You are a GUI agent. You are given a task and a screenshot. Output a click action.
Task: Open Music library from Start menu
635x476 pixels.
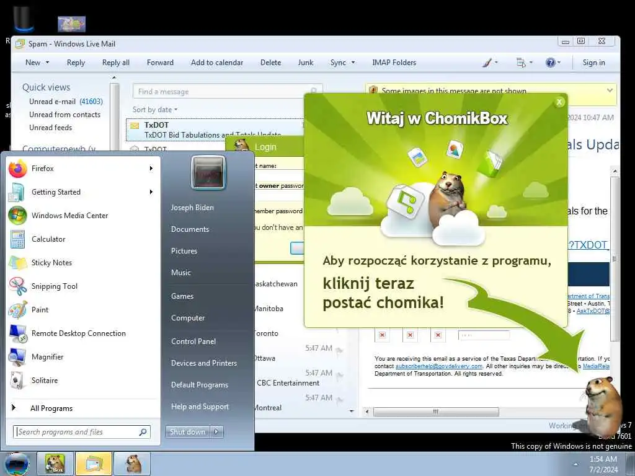[x=180, y=273]
